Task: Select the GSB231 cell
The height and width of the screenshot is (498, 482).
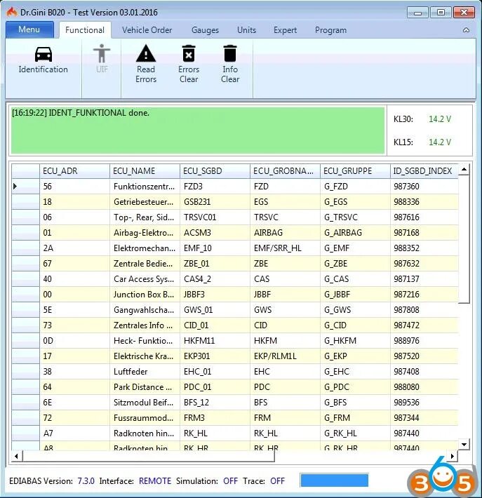Action: pos(215,202)
